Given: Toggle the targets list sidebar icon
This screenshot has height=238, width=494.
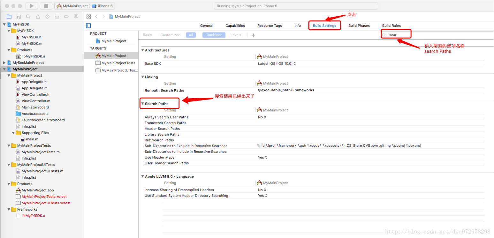Looking at the screenshot, I should [88, 26].
